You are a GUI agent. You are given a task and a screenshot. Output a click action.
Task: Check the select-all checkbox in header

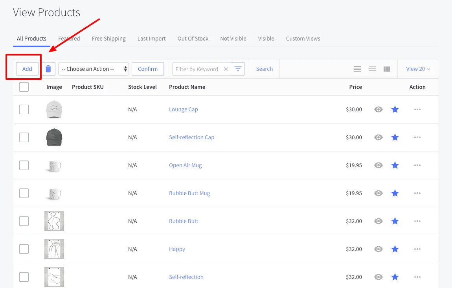(24, 87)
